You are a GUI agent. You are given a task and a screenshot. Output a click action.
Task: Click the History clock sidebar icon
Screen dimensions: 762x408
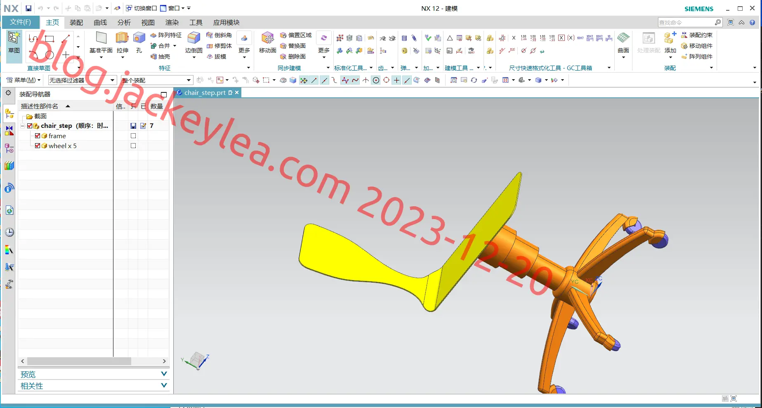9,232
